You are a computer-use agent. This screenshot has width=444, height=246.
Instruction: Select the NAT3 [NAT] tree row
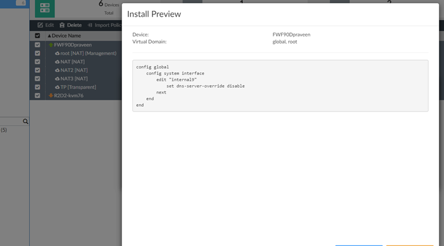(73, 79)
